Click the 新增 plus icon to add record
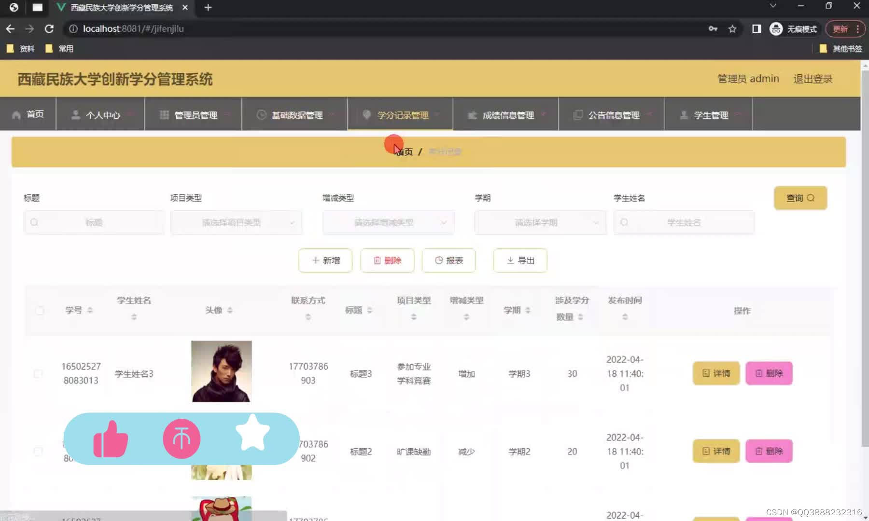869x521 pixels. (x=315, y=260)
